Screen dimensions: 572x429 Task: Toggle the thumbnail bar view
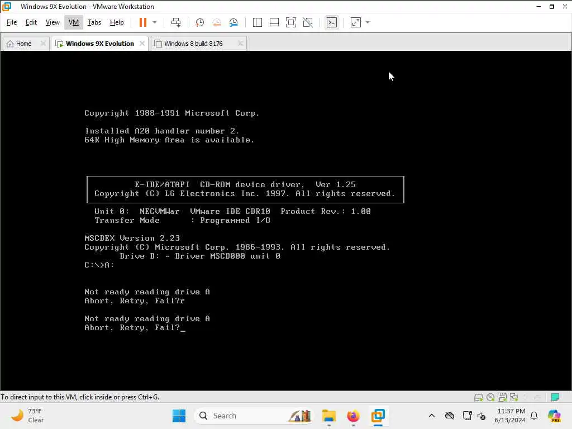pos(274,22)
